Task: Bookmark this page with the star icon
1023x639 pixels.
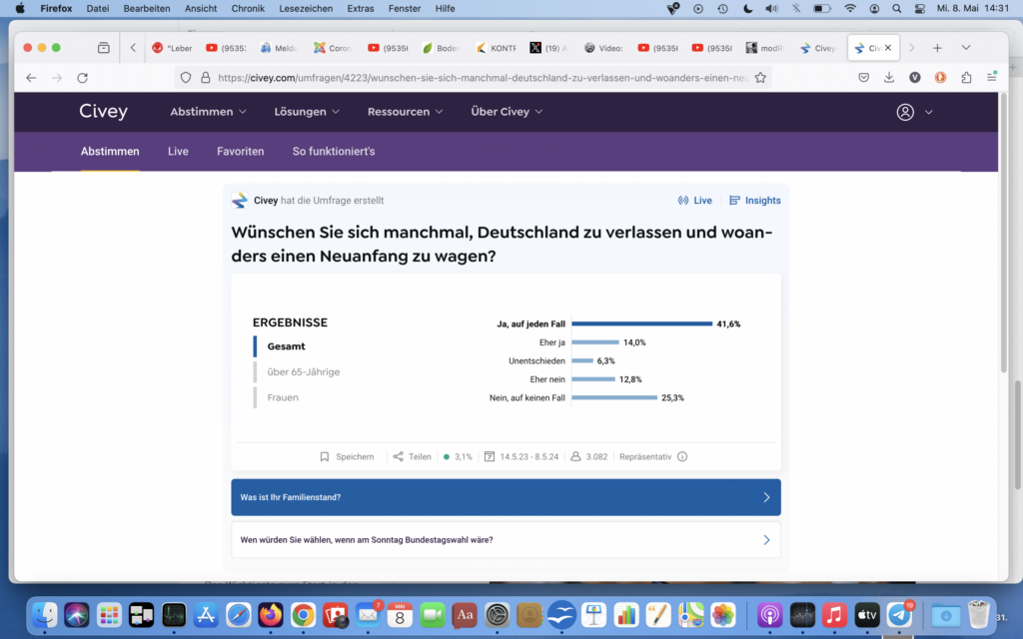Action: (x=760, y=77)
